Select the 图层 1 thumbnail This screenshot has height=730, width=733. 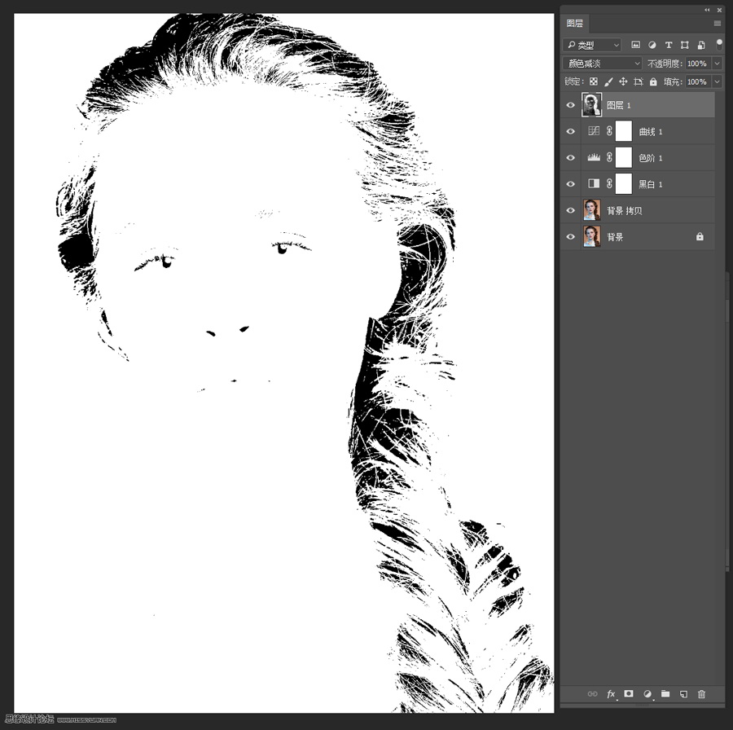(x=591, y=105)
